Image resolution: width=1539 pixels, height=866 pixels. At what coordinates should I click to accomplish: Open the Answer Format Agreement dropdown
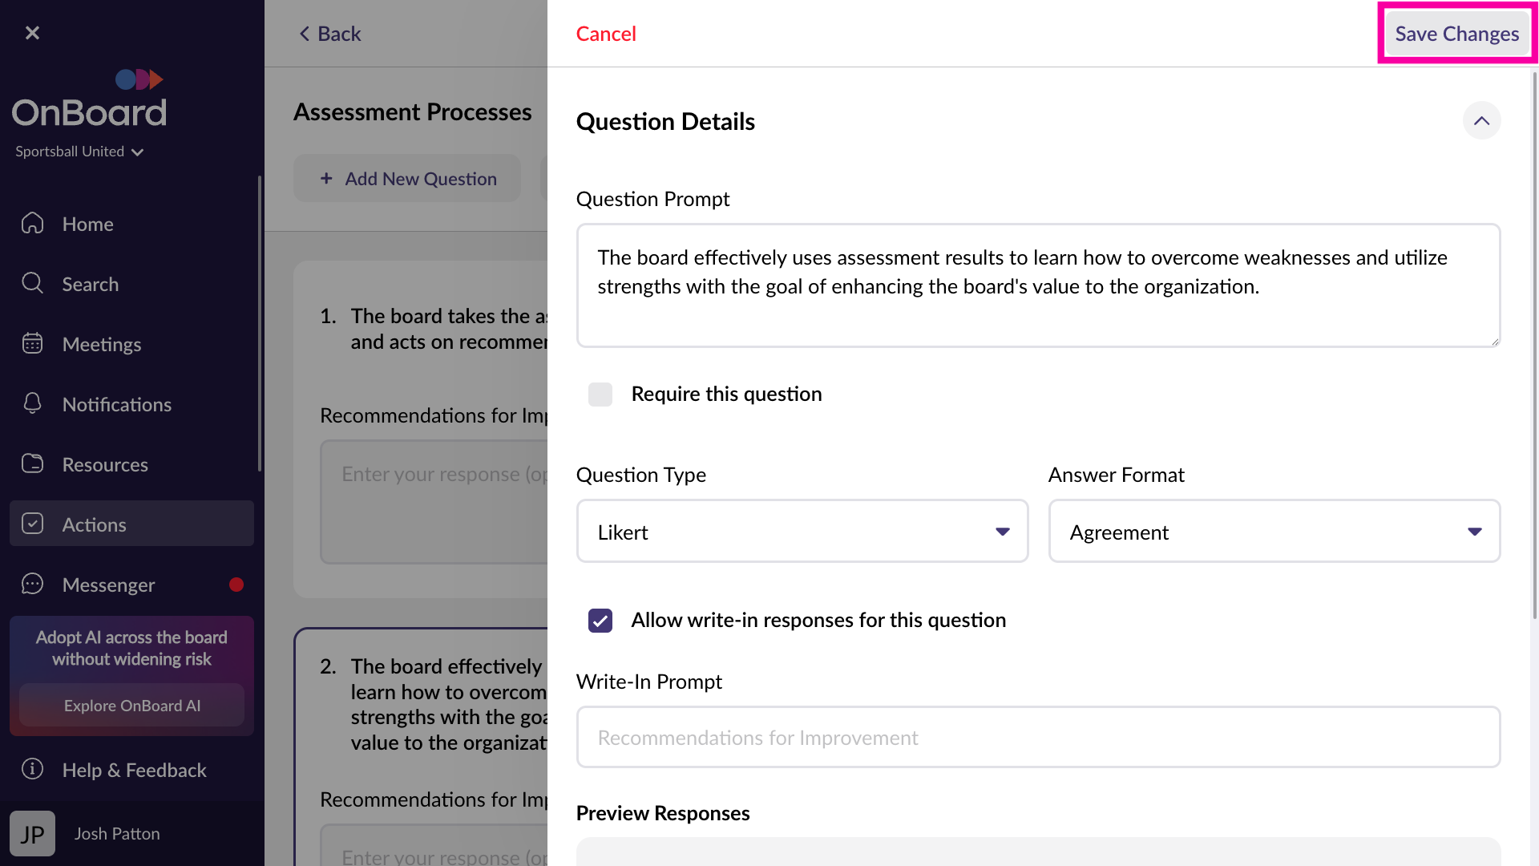tap(1274, 531)
